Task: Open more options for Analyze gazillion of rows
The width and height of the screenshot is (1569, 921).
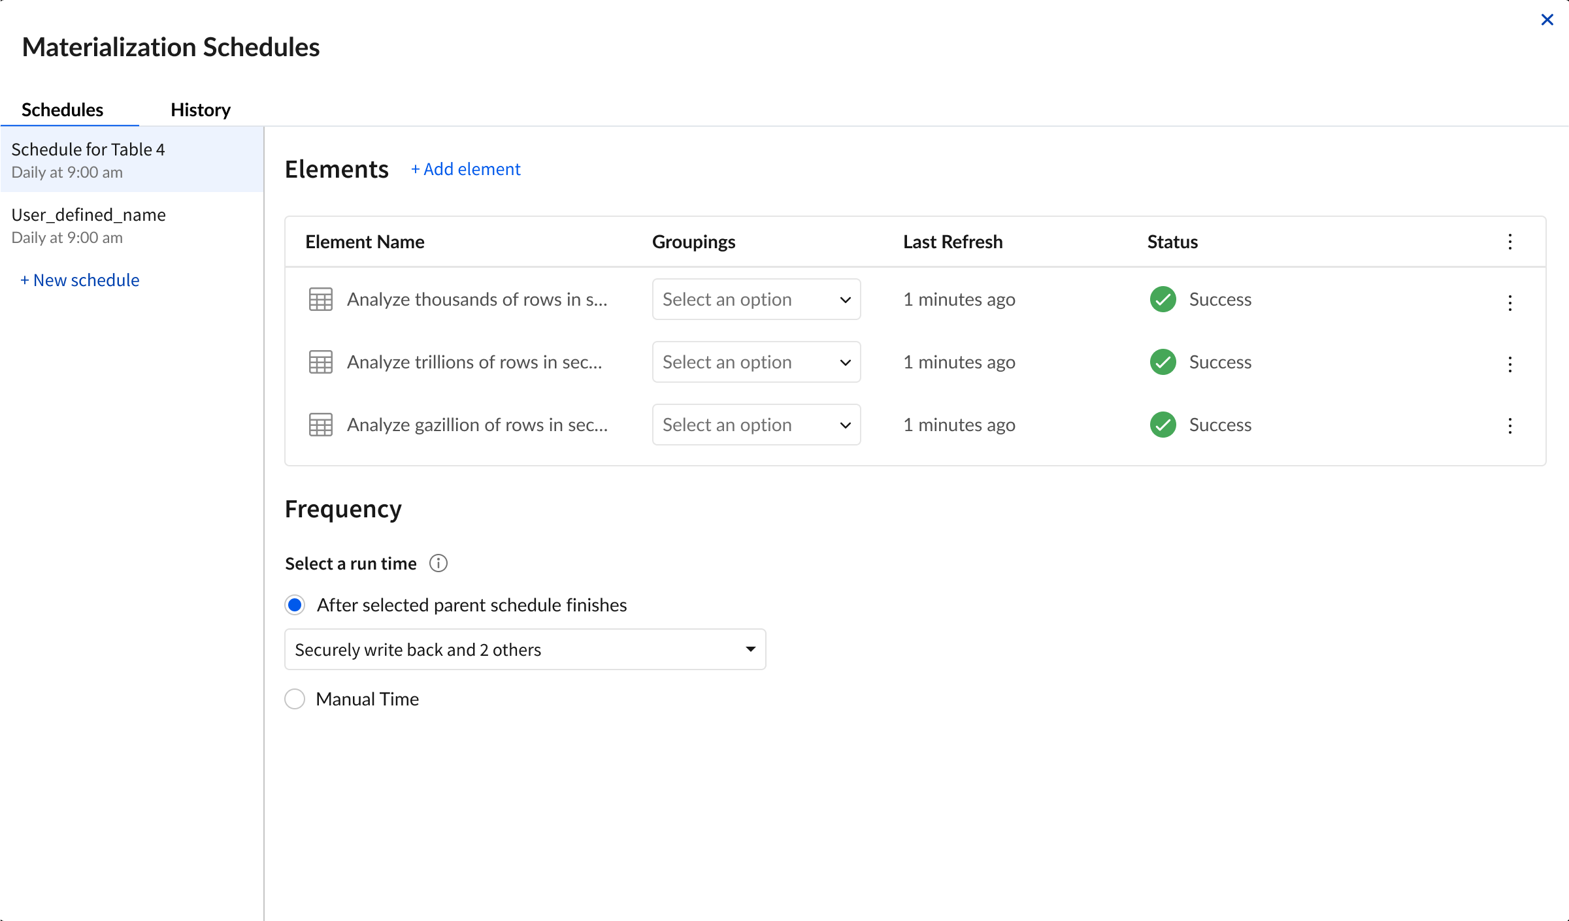Action: coord(1510,426)
